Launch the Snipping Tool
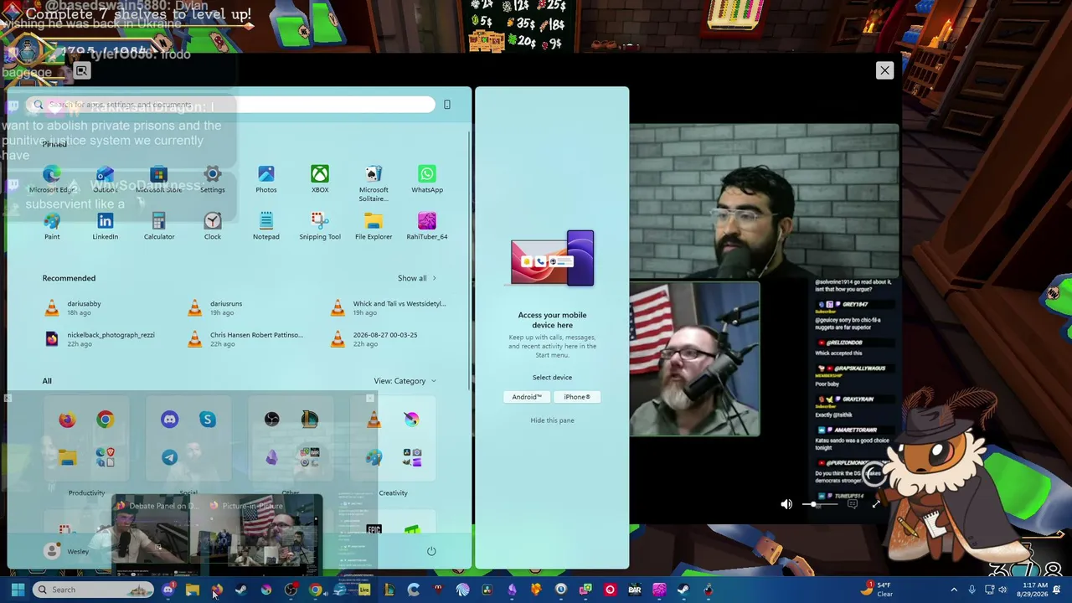 (320, 226)
